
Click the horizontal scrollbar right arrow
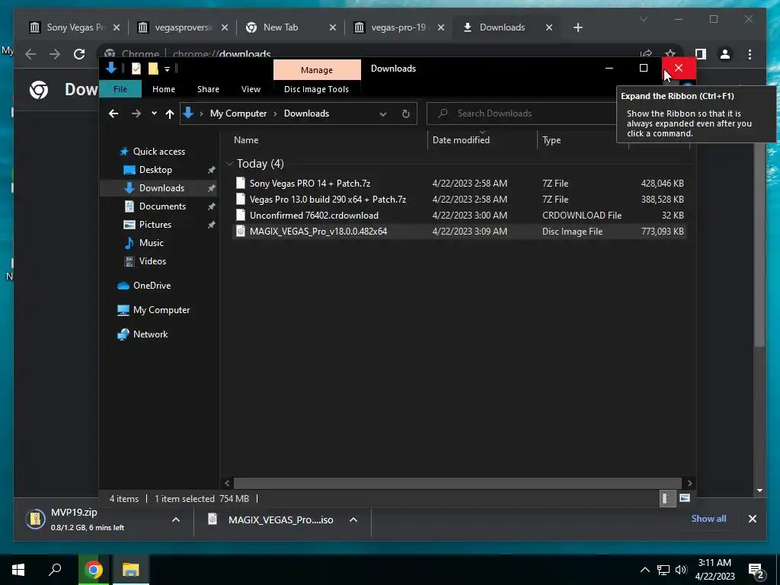pyautogui.click(x=689, y=483)
